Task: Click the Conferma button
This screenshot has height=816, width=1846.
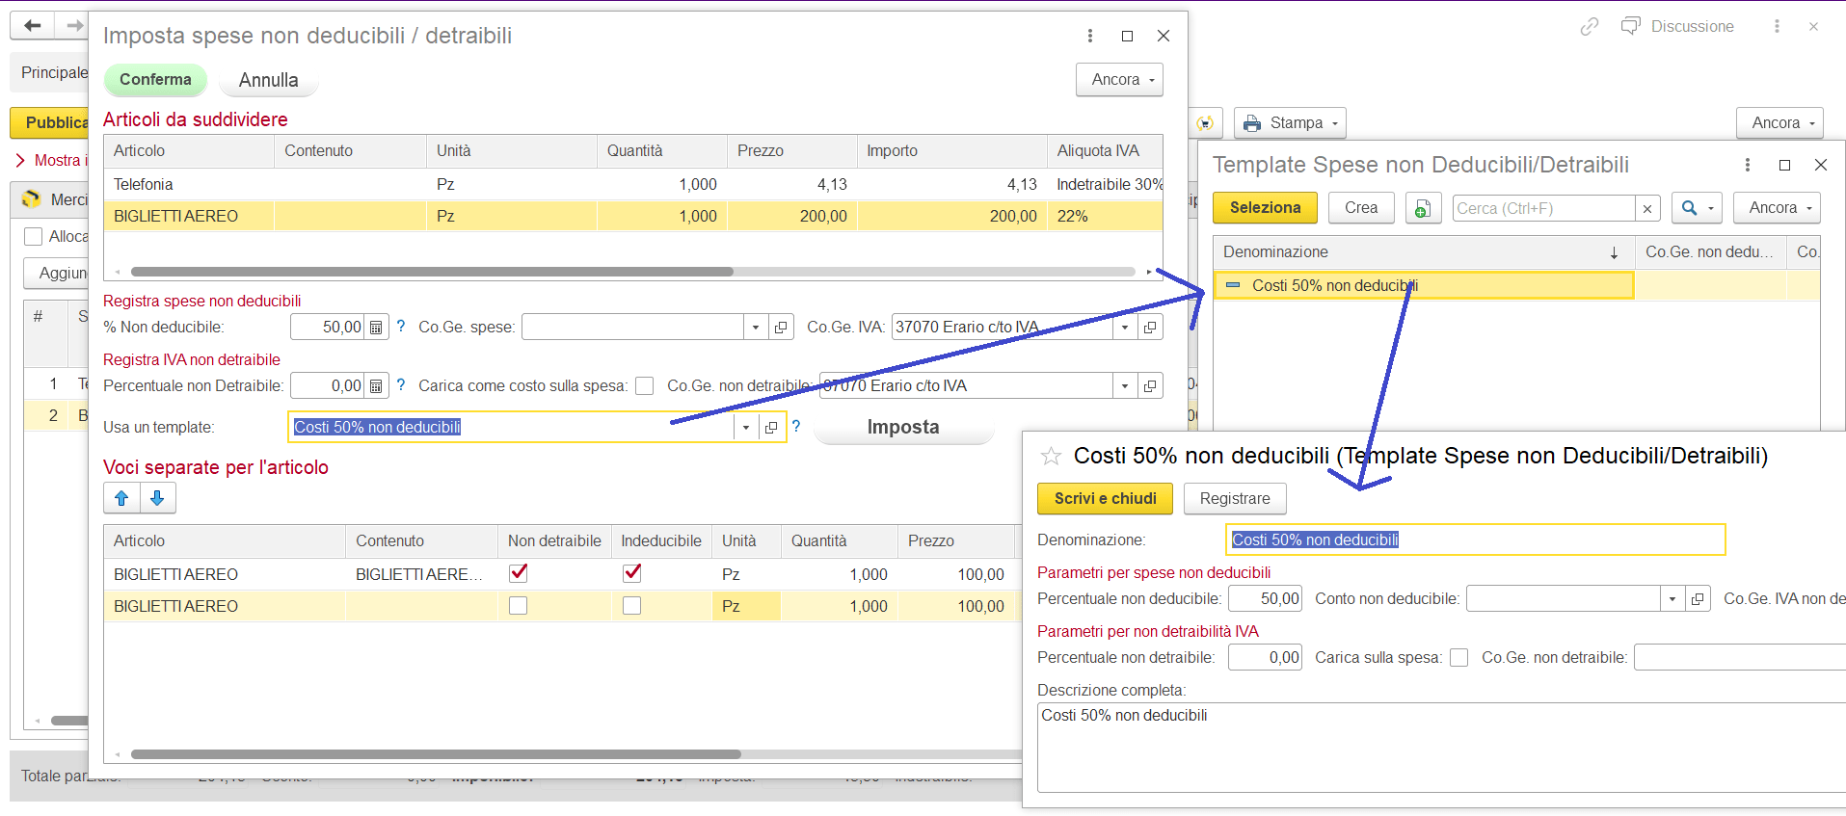Action: (155, 80)
